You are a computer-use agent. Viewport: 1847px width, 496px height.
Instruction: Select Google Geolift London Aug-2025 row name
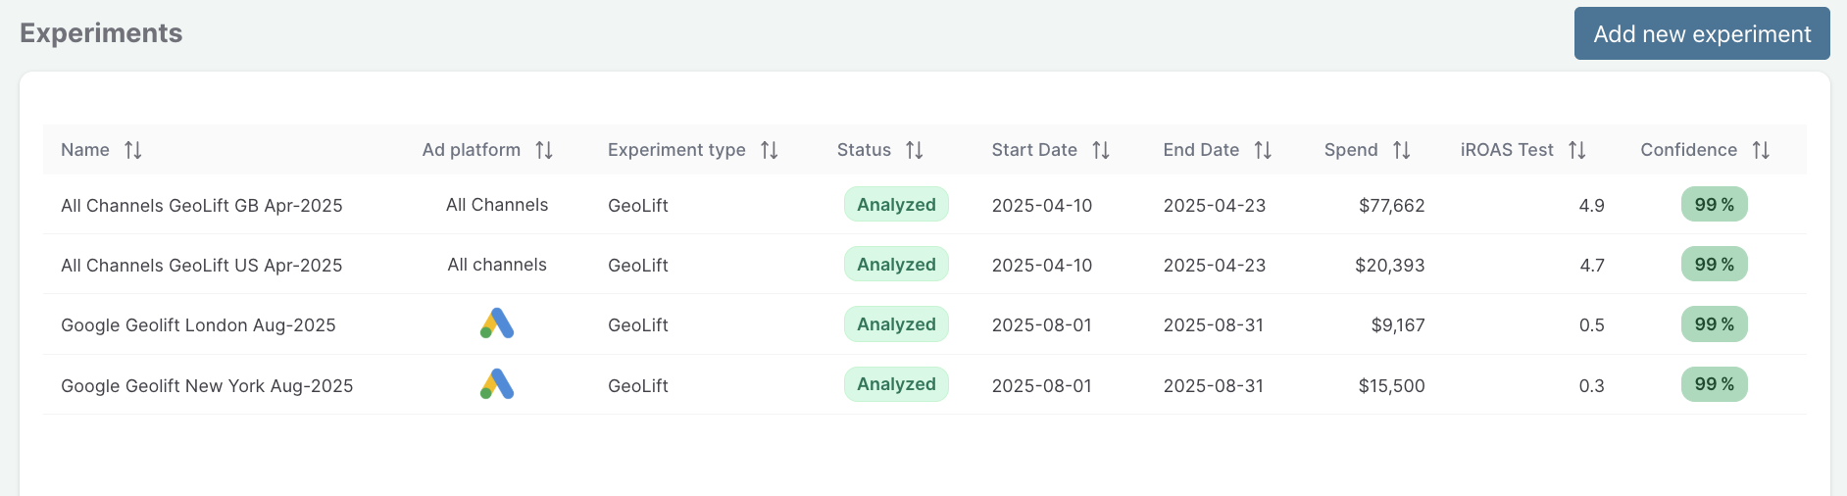click(x=198, y=324)
